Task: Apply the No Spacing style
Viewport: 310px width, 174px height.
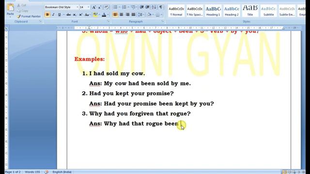Action: tap(195, 11)
